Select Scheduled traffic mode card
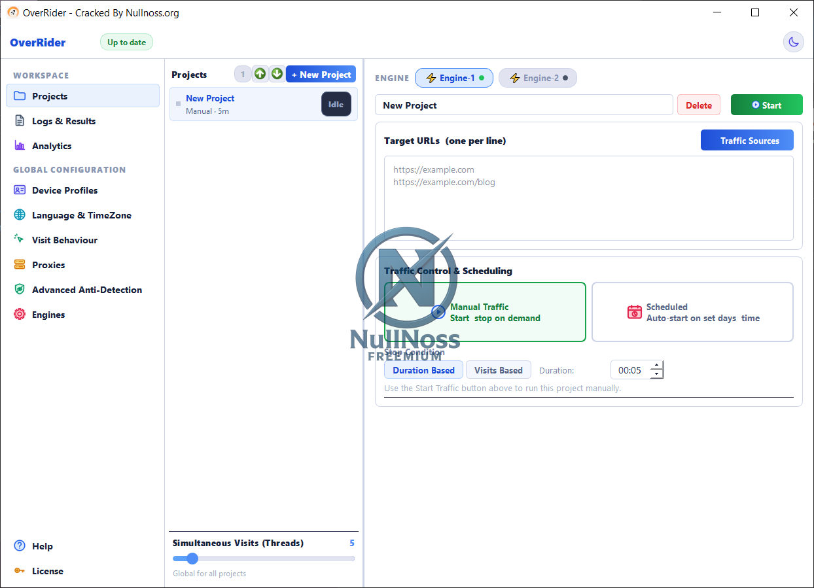814x588 pixels. (x=692, y=312)
